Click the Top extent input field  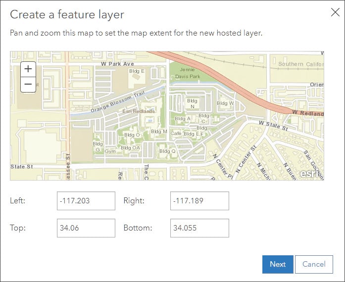(x=86, y=228)
